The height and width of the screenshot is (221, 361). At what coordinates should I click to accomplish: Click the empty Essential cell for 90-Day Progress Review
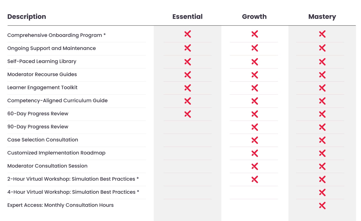188,127
